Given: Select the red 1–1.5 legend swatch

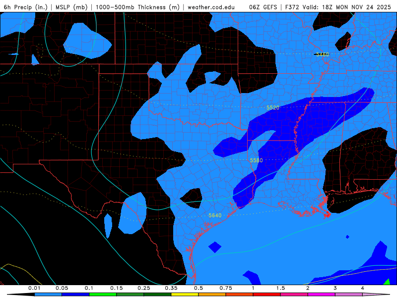Looking at the screenshot, I should pyautogui.click(x=267, y=295).
